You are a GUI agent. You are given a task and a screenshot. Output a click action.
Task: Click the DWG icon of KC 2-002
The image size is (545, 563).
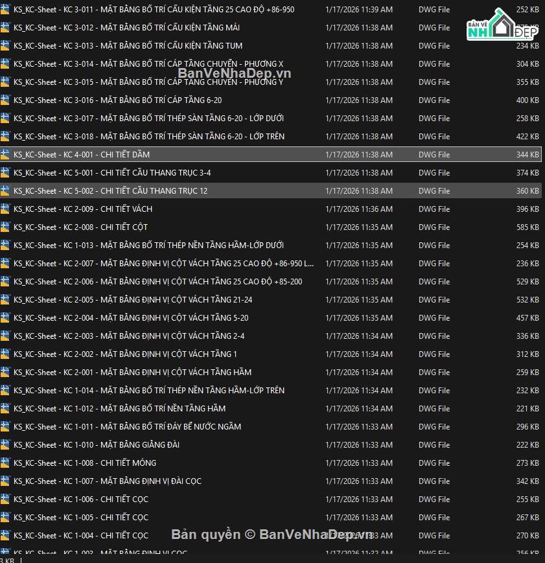click(x=5, y=354)
